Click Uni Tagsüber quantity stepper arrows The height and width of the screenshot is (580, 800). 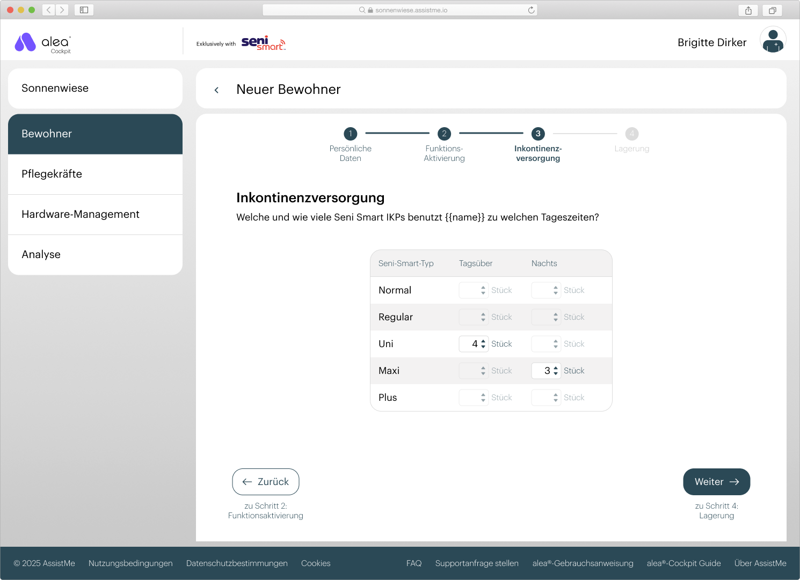click(483, 344)
